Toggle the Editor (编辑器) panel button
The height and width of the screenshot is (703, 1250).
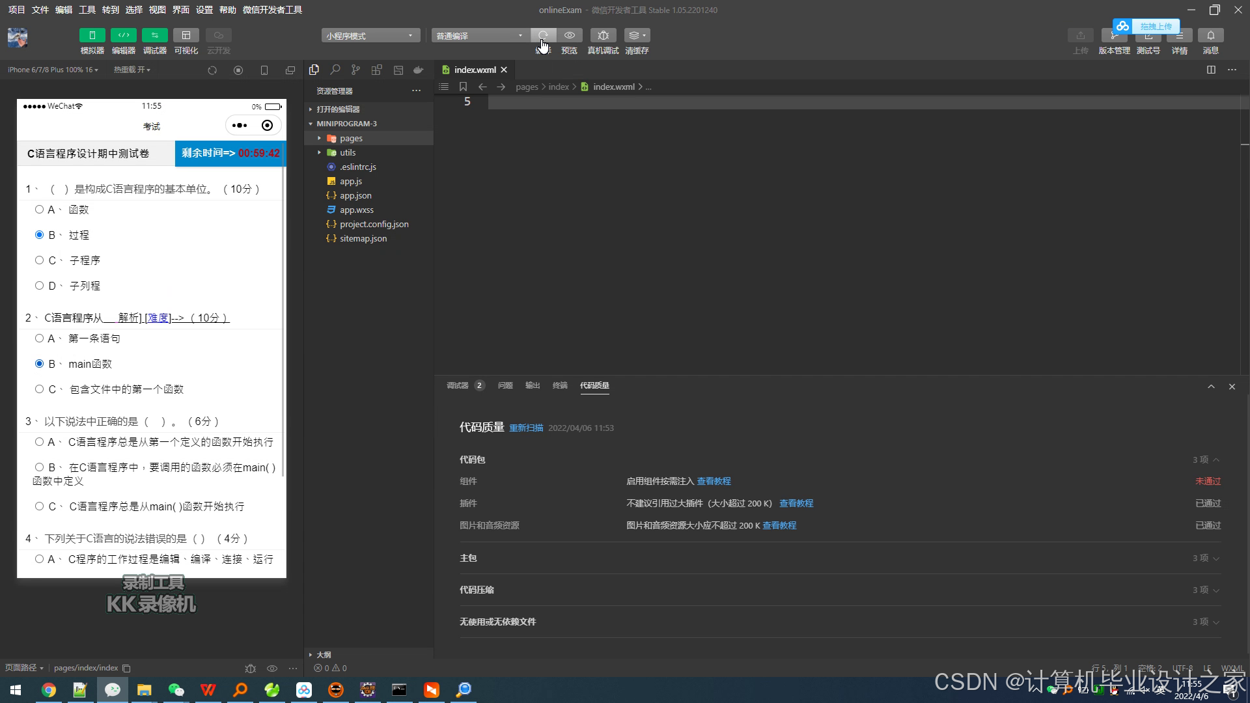(x=123, y=35)
